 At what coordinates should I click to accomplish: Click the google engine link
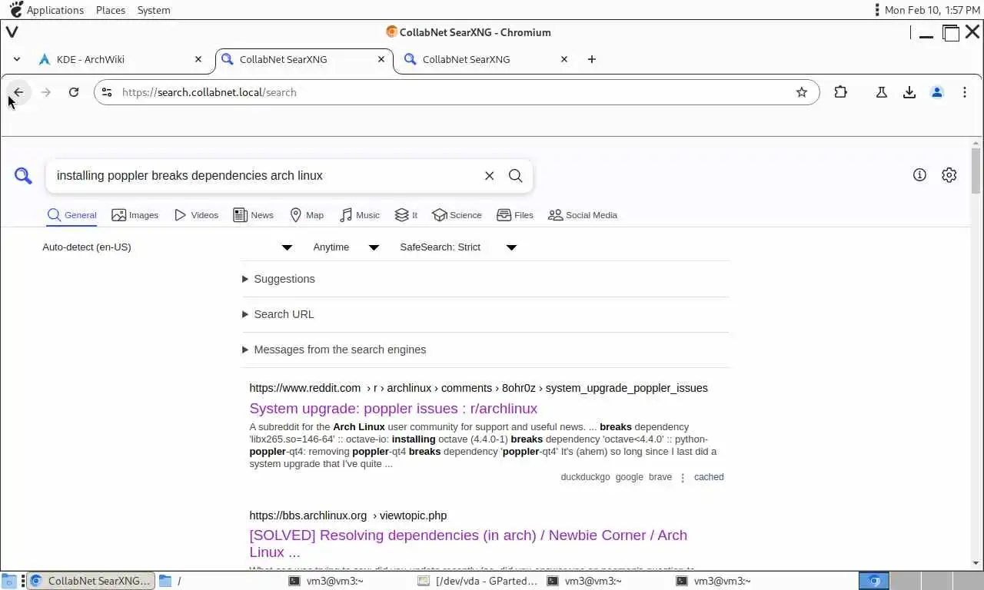click(629, 477)
